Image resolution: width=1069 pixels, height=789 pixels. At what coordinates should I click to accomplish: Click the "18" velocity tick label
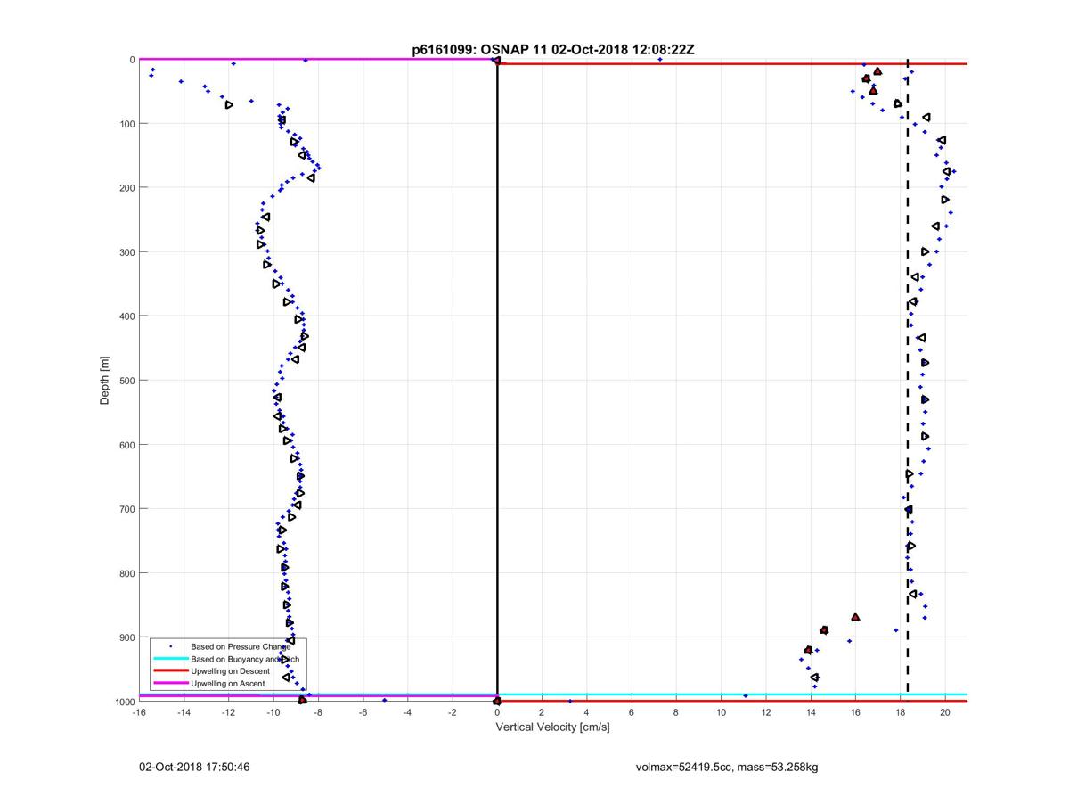[x=901, y=712]
